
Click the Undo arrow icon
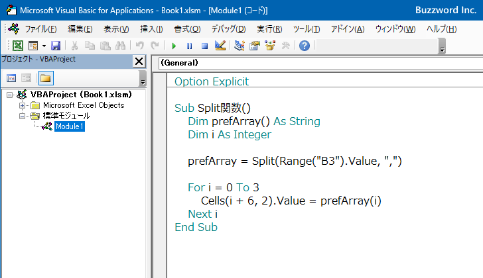(x=140, y=46)
